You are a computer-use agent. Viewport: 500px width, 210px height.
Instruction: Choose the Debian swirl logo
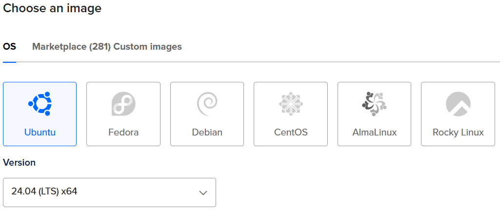[207, 104]
